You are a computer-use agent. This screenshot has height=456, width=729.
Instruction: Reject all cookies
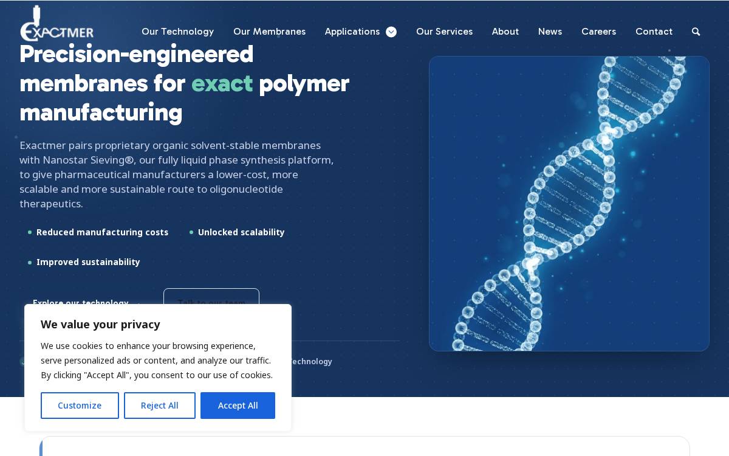[x=160, y=406]
